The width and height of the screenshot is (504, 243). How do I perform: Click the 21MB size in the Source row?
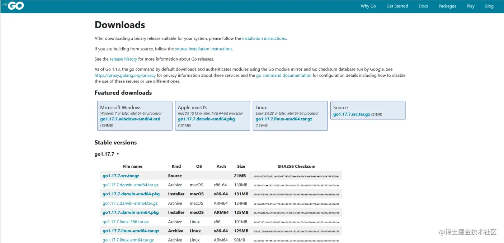click(x=240, y=176)
